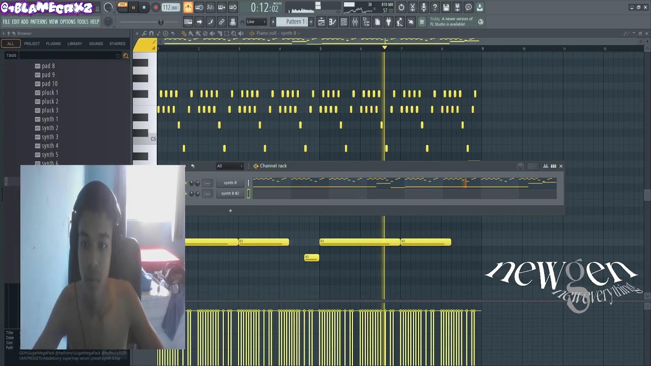
Task: Toggle the record button
Action: tap(156, 8)
